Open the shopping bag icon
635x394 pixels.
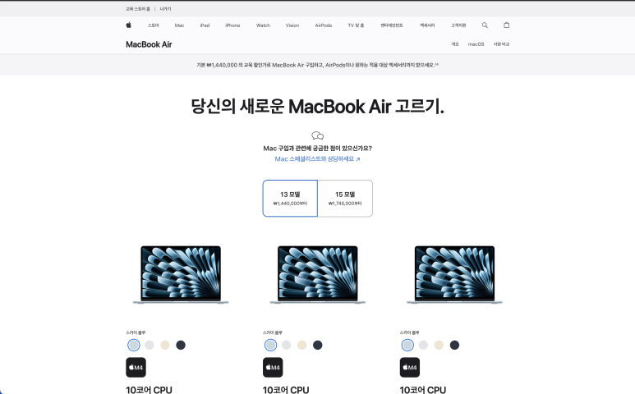pos(506,25)
